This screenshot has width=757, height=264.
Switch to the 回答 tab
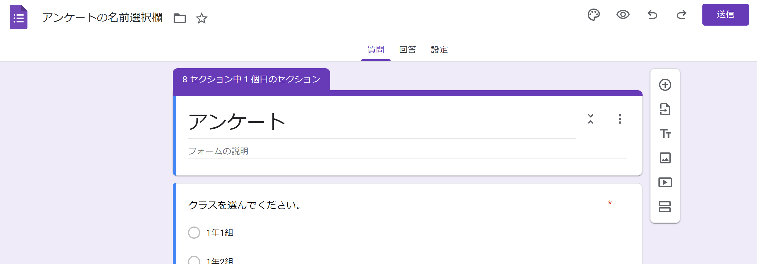[408, 50]
